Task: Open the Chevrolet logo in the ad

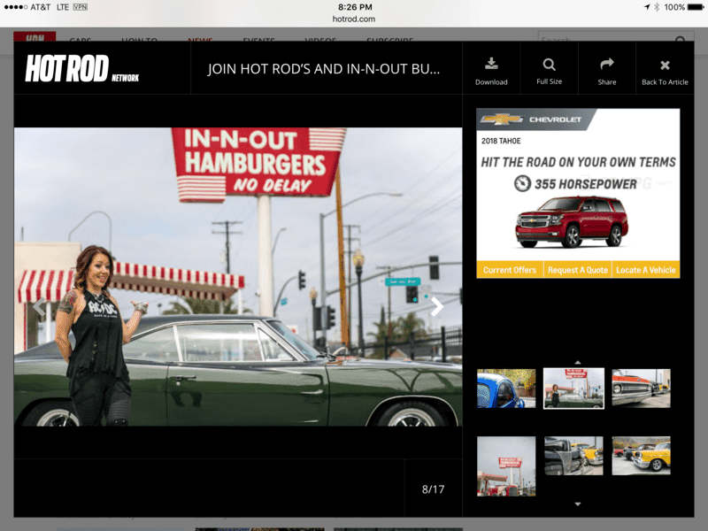Action: (x=530, y=119)
